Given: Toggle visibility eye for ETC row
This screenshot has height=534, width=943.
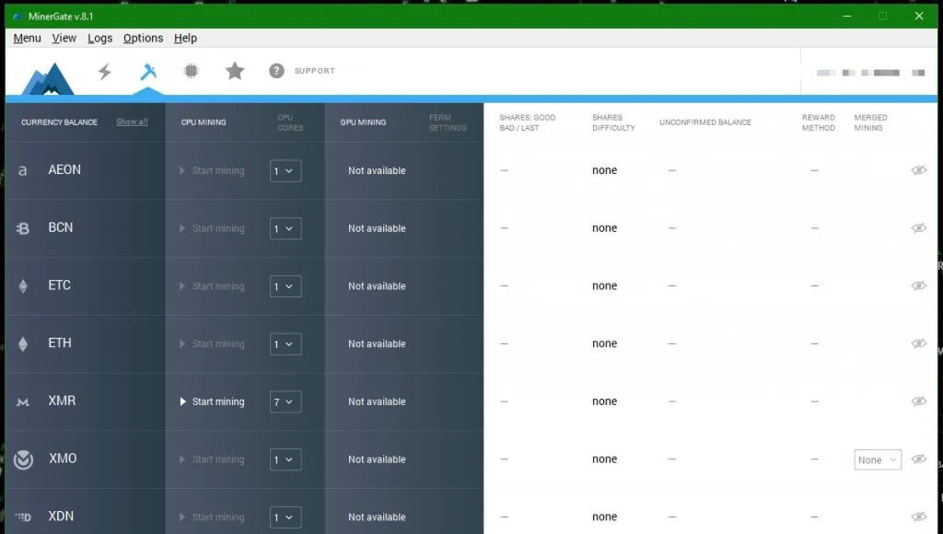Looking at the screenshot, I should pyautogui.click(x=918, y=285).
